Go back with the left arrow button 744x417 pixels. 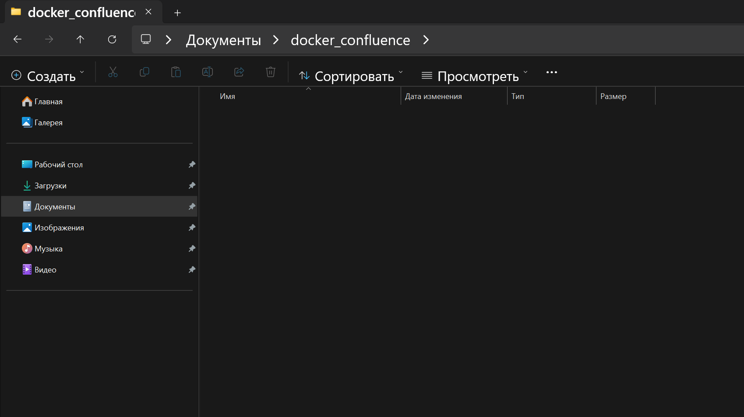coord(18,39)
